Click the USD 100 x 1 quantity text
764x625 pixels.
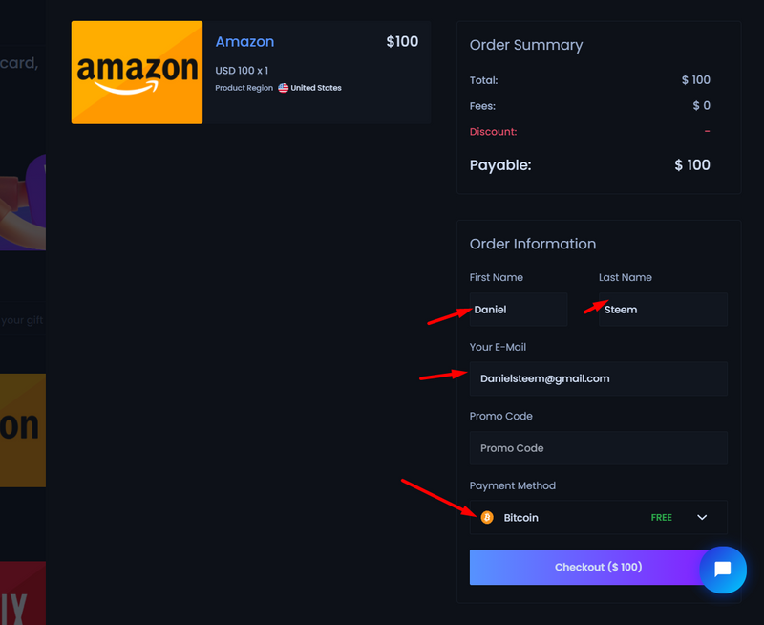(x=242, y=71)
